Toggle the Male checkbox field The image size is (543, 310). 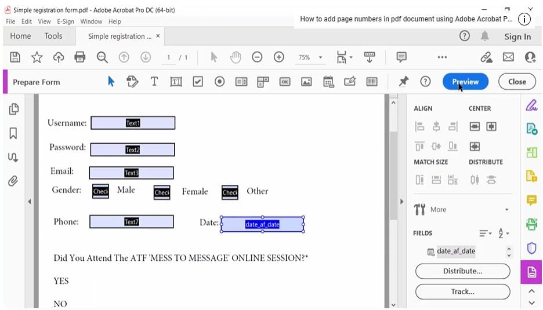[x=100, y=191]
